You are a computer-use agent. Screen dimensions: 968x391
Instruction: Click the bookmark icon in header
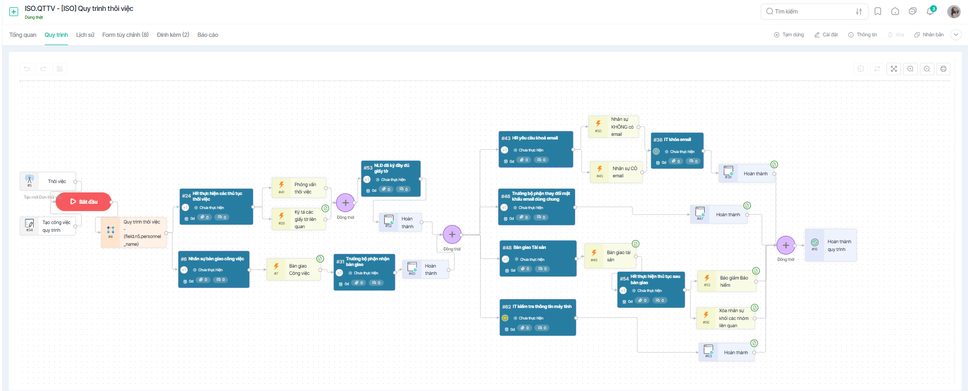point(878,11)
